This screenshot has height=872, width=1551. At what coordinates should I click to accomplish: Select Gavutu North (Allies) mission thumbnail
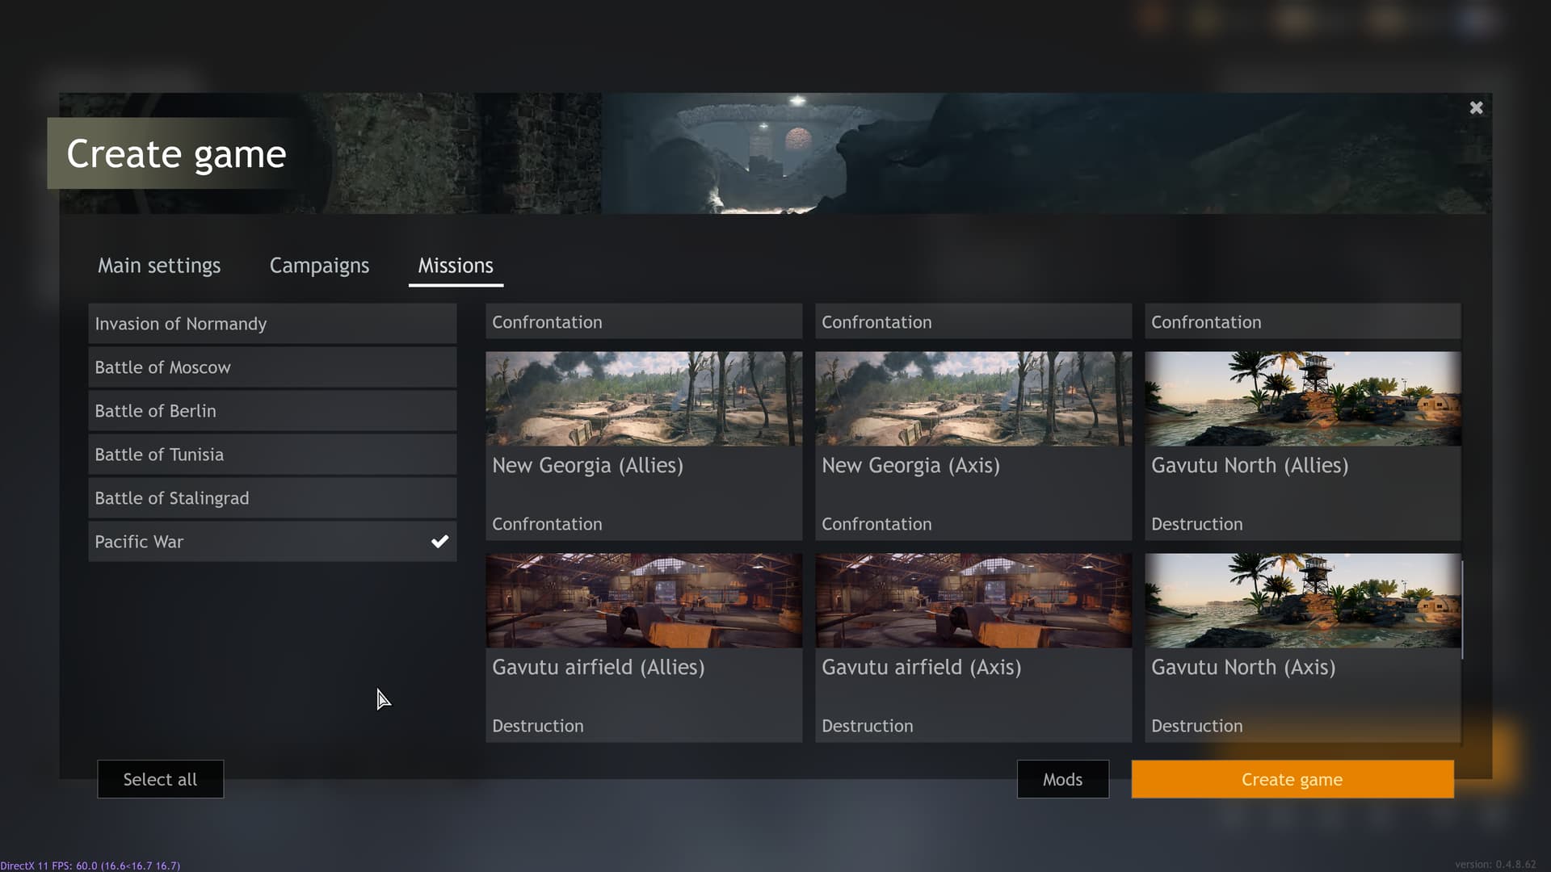(1302, 399)
